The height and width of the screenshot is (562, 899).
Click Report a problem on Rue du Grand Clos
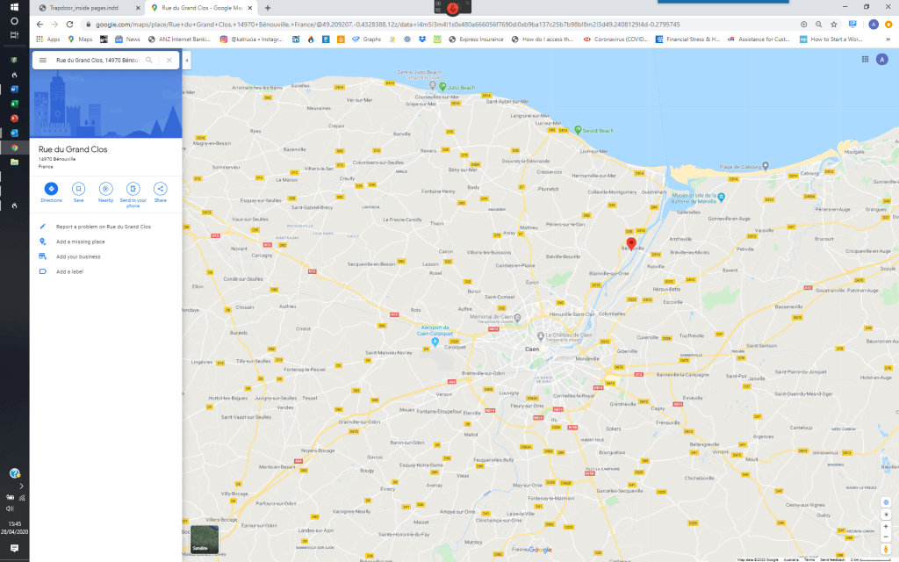coord(104,227)
